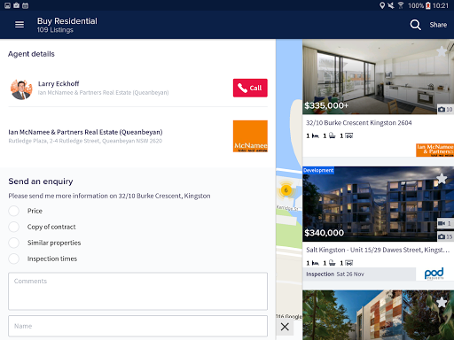This screenshot has width=454, height=340.
Task: Favorite the $335,000+ Burke Crescent listing star
Action: point(442,51)
